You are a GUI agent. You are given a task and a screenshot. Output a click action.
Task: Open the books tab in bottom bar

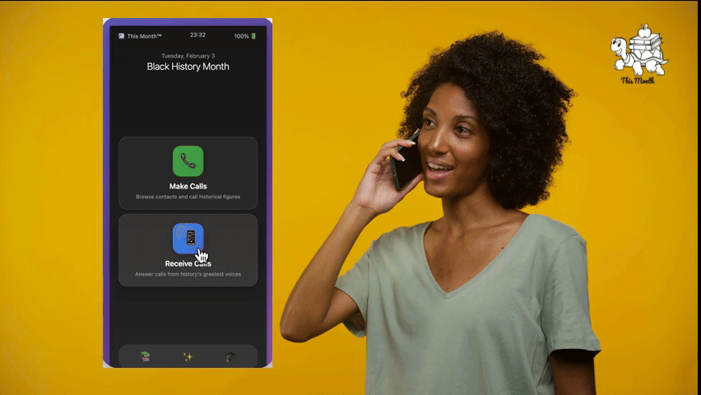click(145, 356)
